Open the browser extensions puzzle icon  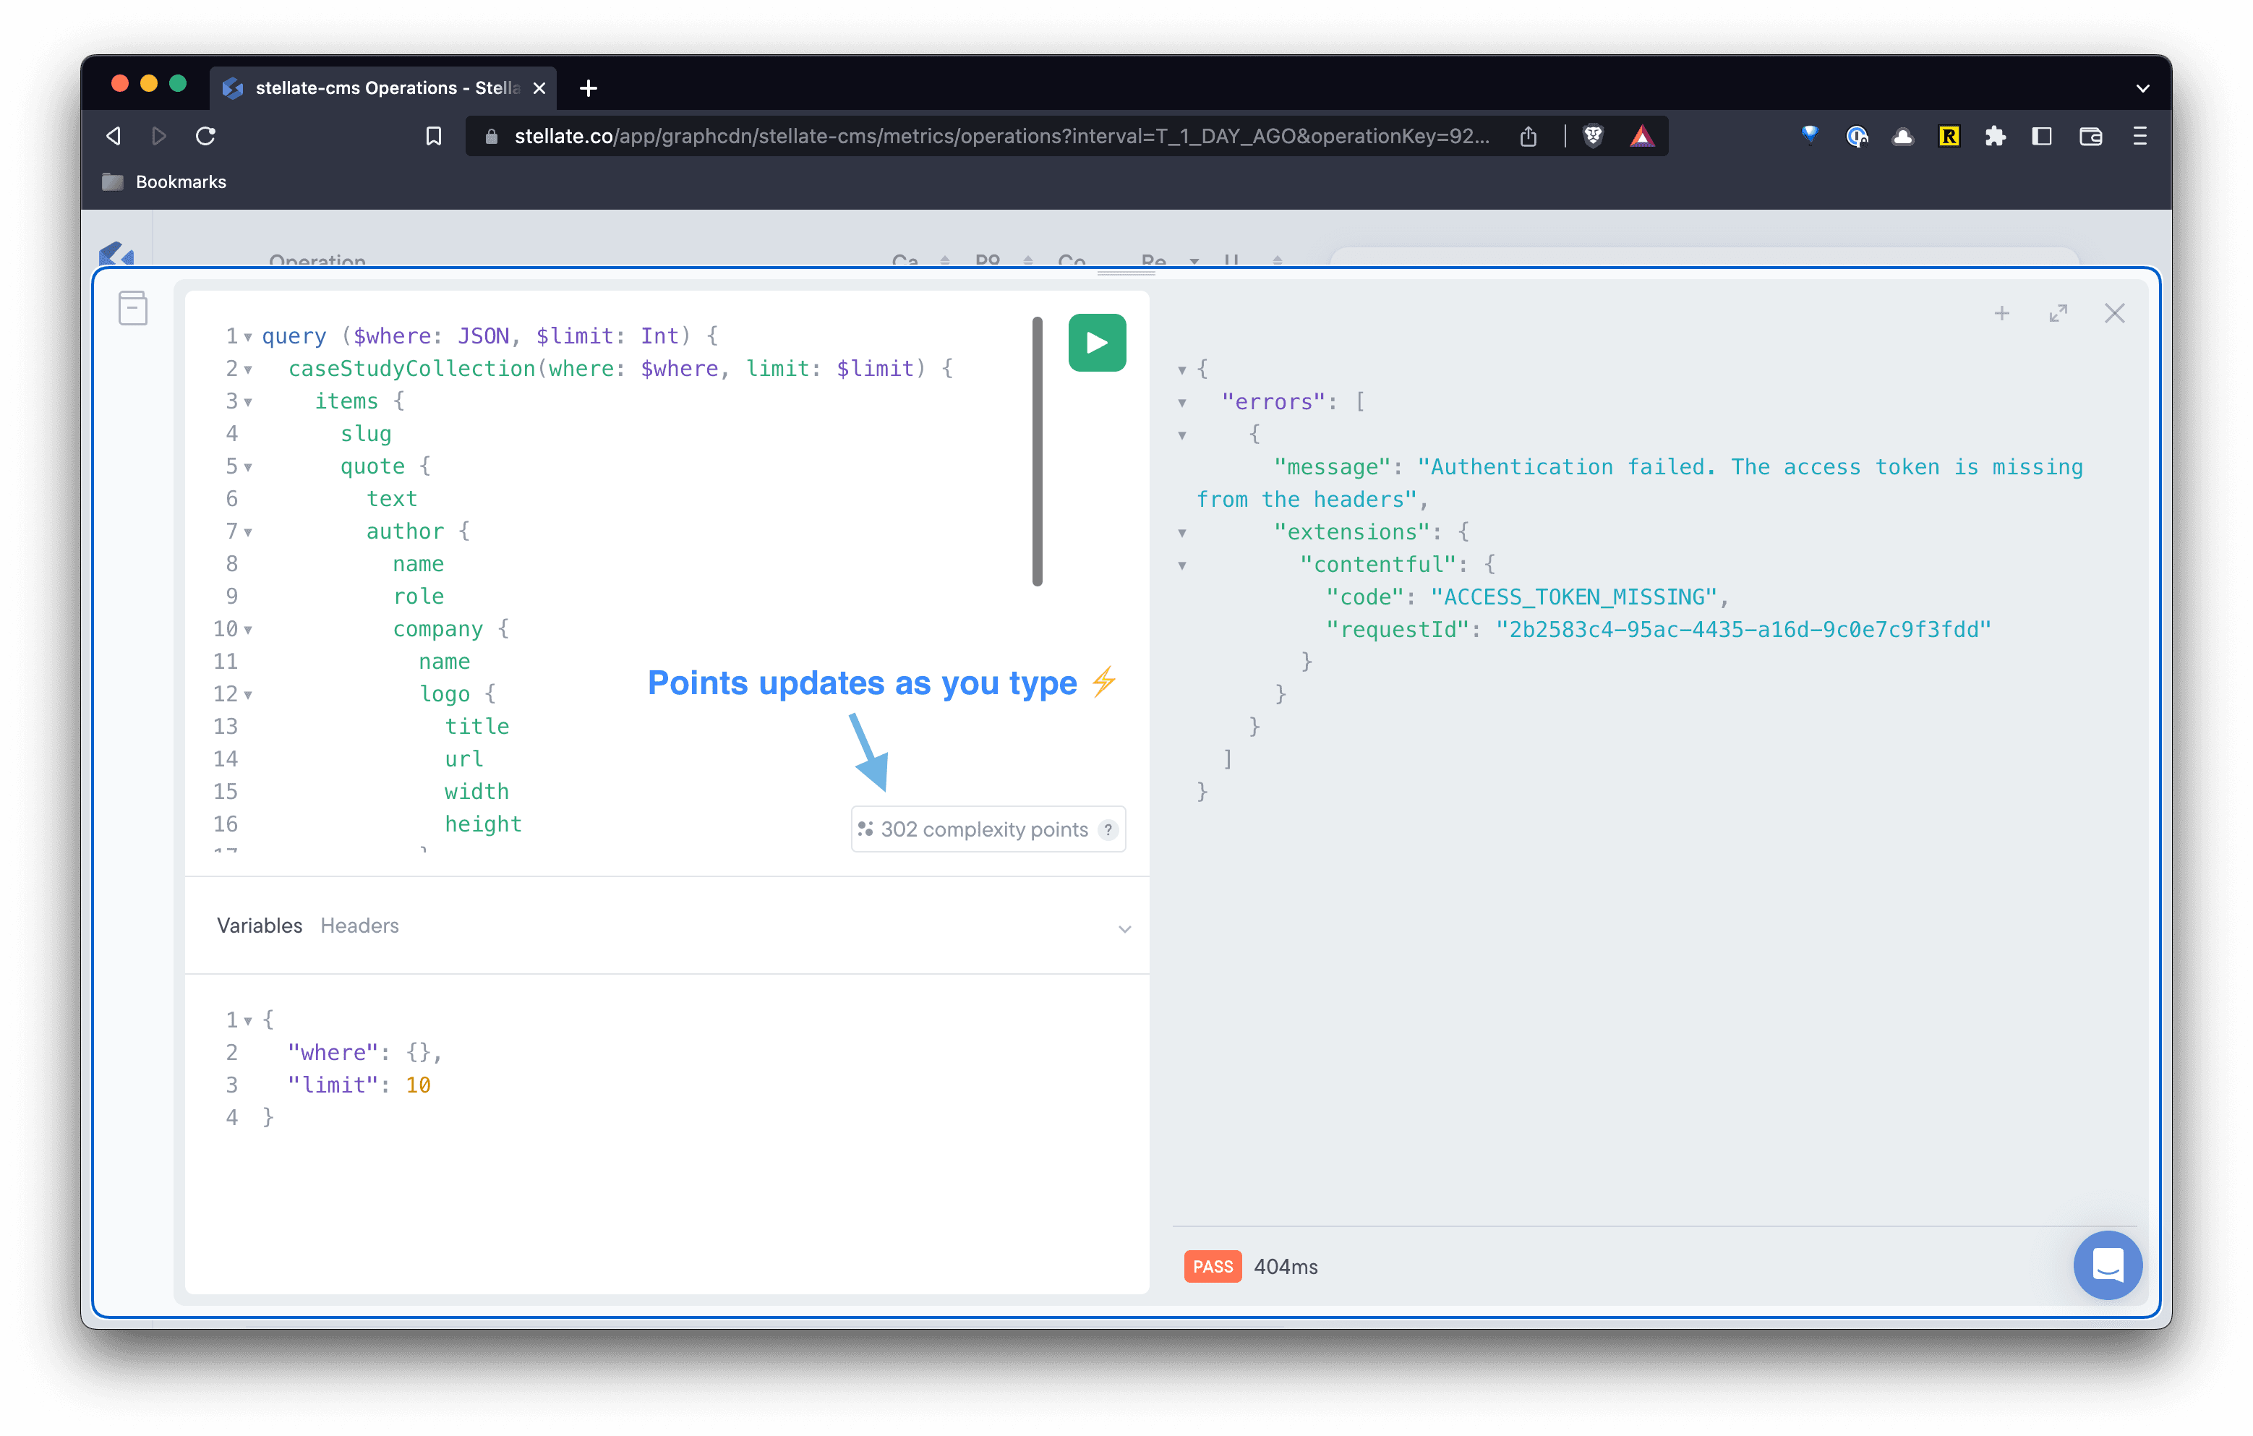coord(1995,136)
